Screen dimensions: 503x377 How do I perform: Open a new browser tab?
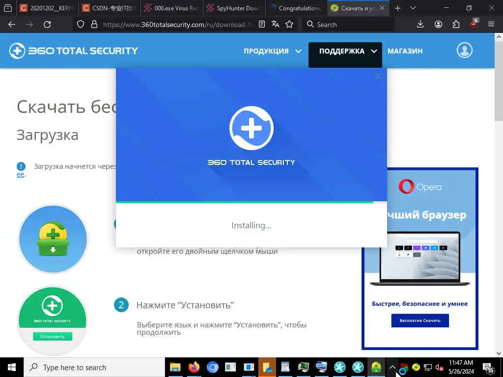(398, 8)
